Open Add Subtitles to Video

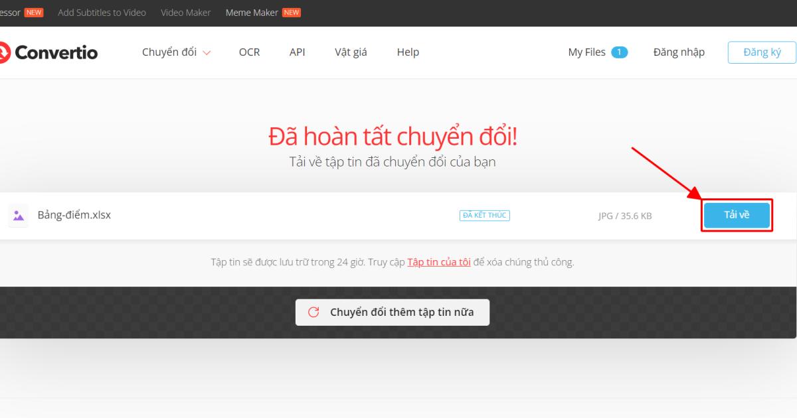pyautogui.click(x=102, y=12)
